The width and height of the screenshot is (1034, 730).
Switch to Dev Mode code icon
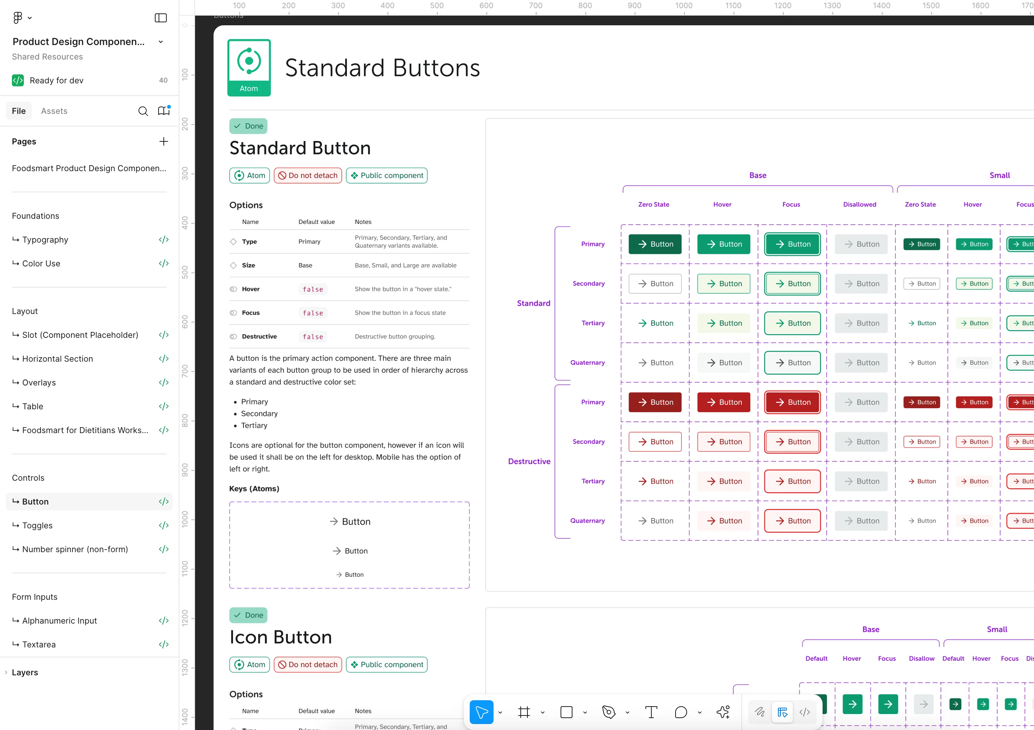(805, 712)
